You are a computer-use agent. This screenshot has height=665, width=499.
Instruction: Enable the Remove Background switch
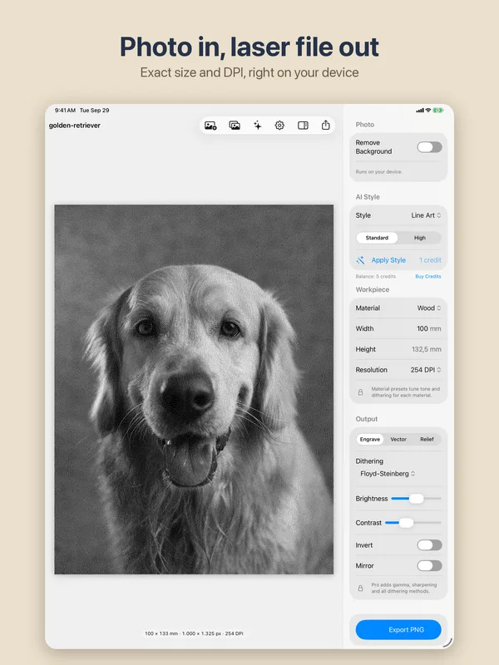429,147
